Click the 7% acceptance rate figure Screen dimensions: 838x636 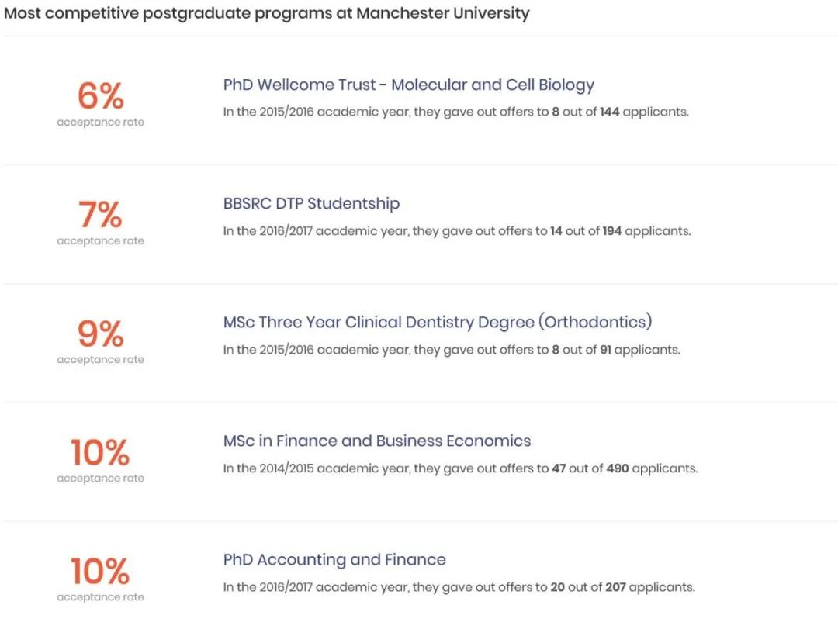[x=100, y=214]
